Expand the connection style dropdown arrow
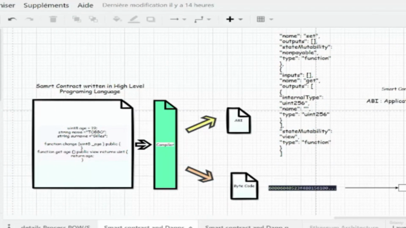The width and height of the screenshot is (406, 228). pyautogui.click(x=185, y=20)
